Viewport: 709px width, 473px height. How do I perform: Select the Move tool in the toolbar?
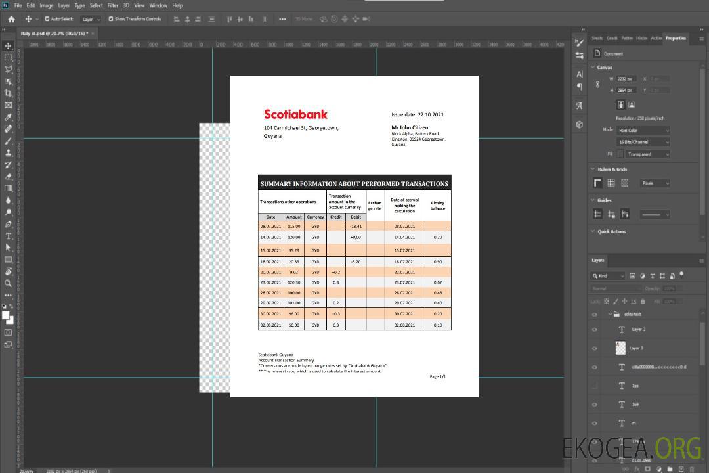pos(8,46)
